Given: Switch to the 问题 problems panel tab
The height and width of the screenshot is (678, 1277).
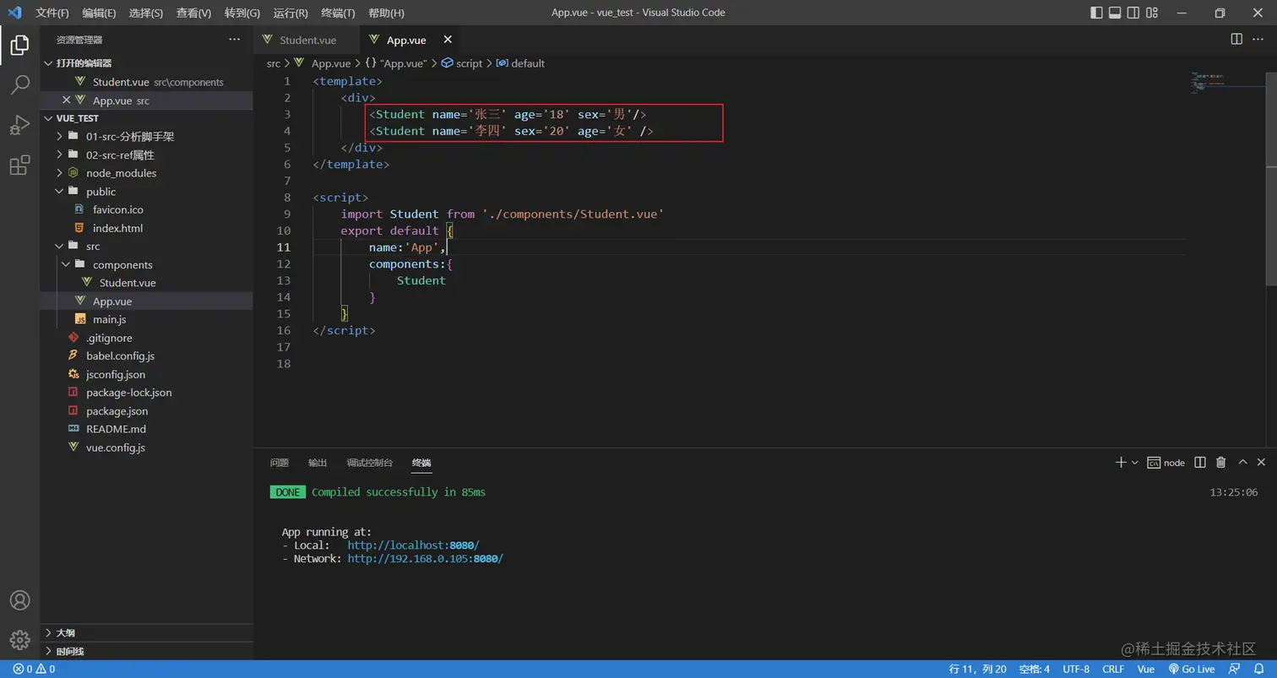Looking at the screenshot, I should [x=280, y=463].
